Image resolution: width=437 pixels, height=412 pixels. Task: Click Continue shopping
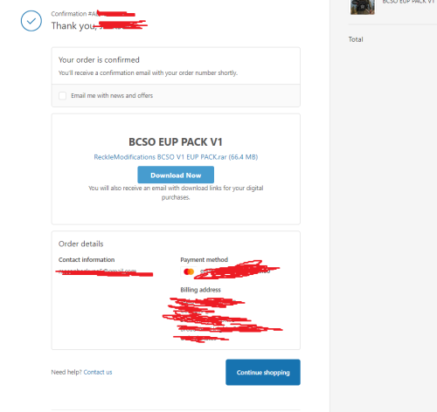(x=263, y=372)
